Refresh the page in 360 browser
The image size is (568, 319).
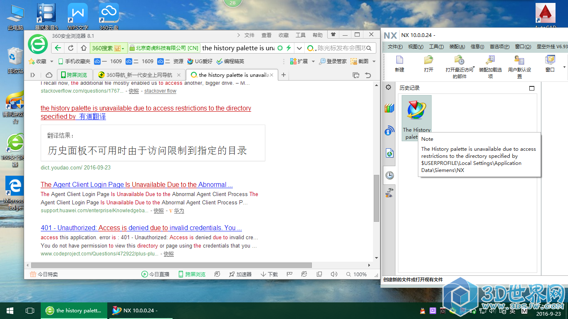pos(71,48)
